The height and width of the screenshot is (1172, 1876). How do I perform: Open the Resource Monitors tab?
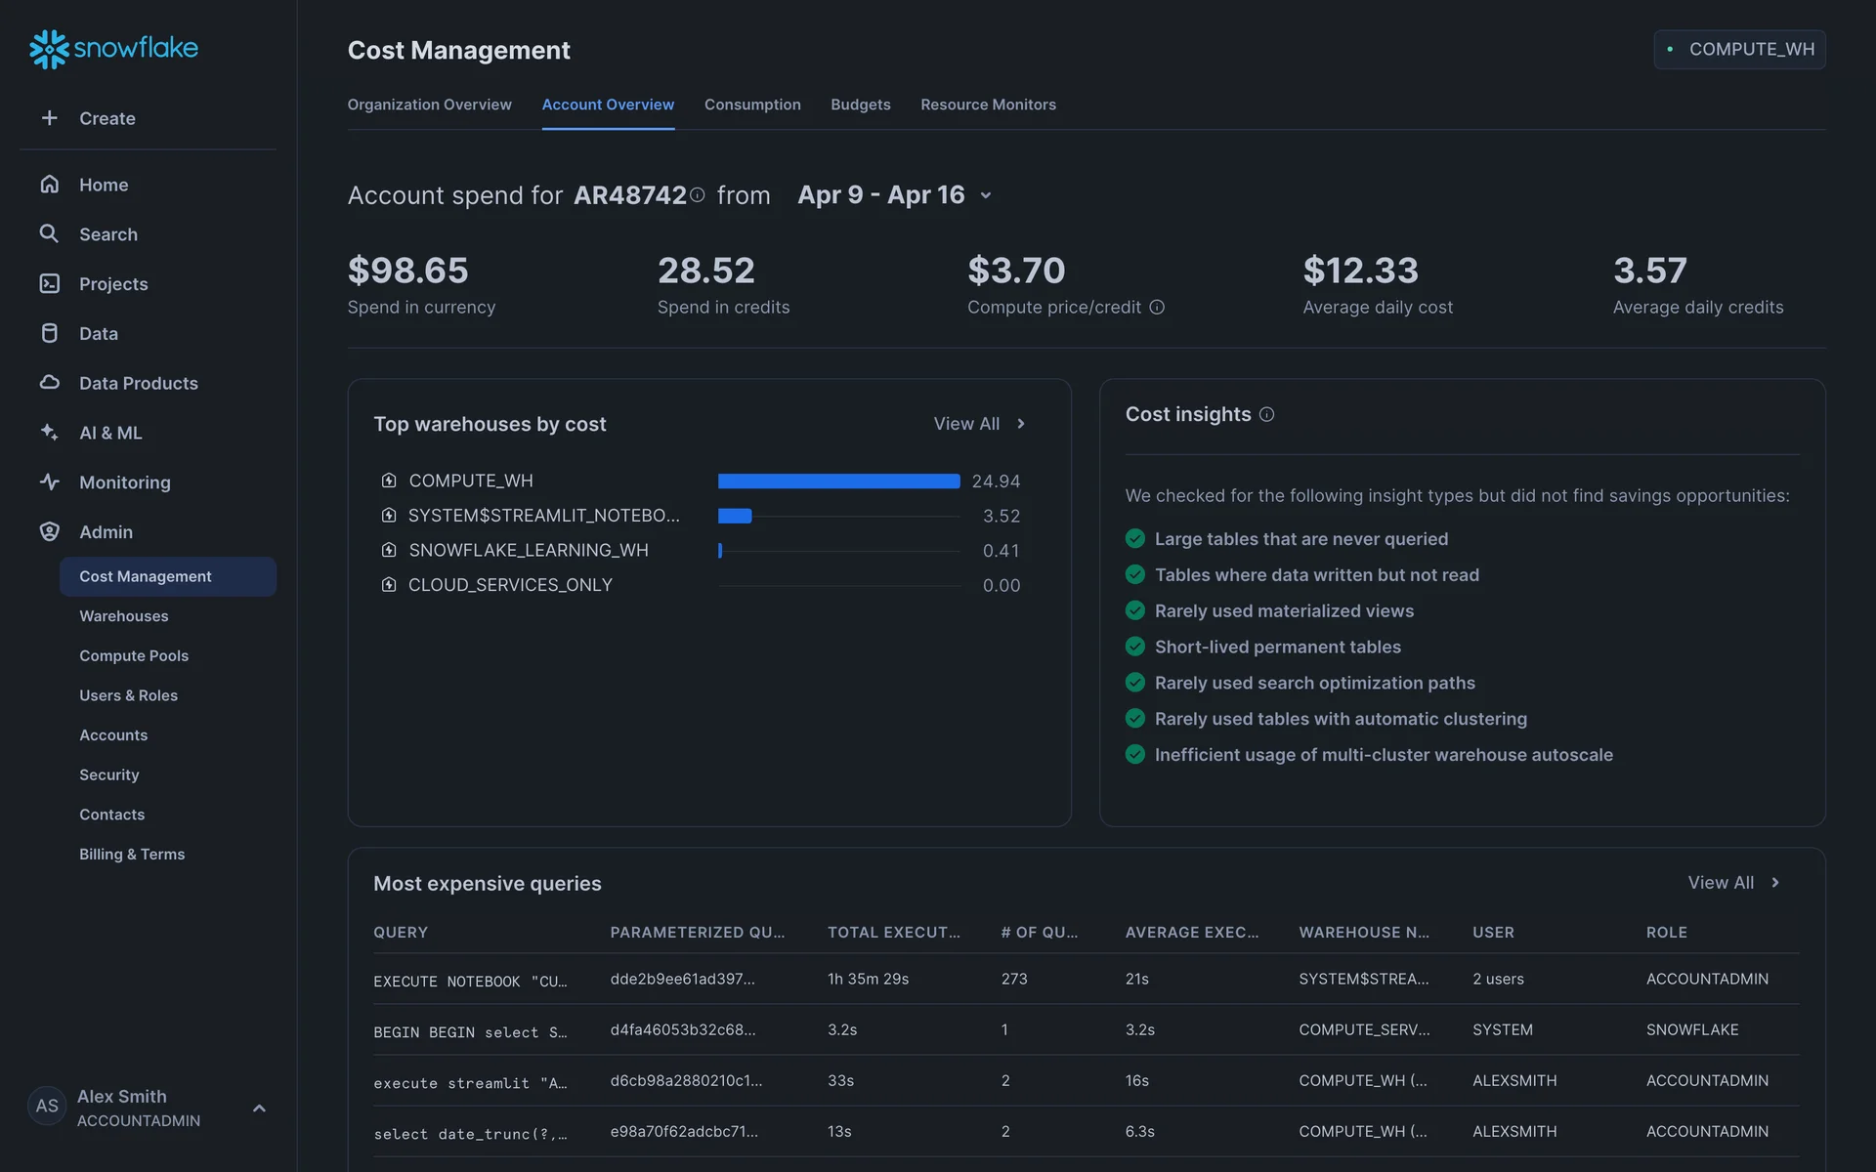point(988,105)
